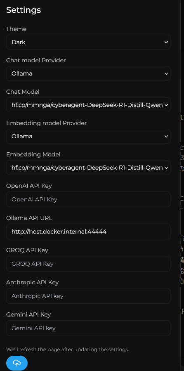
Task: Select the Gemini API key input box
Action: (x=88, y=328)
